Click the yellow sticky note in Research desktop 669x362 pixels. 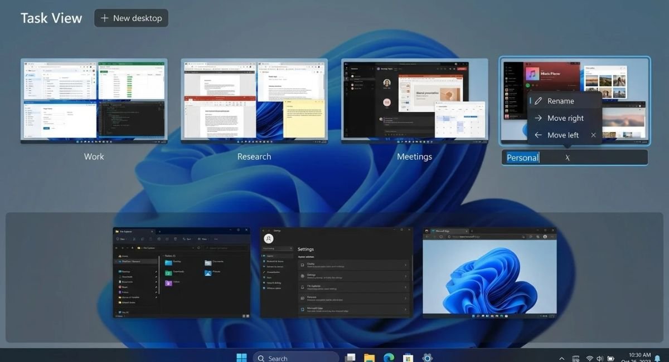[x=304, y=119]
